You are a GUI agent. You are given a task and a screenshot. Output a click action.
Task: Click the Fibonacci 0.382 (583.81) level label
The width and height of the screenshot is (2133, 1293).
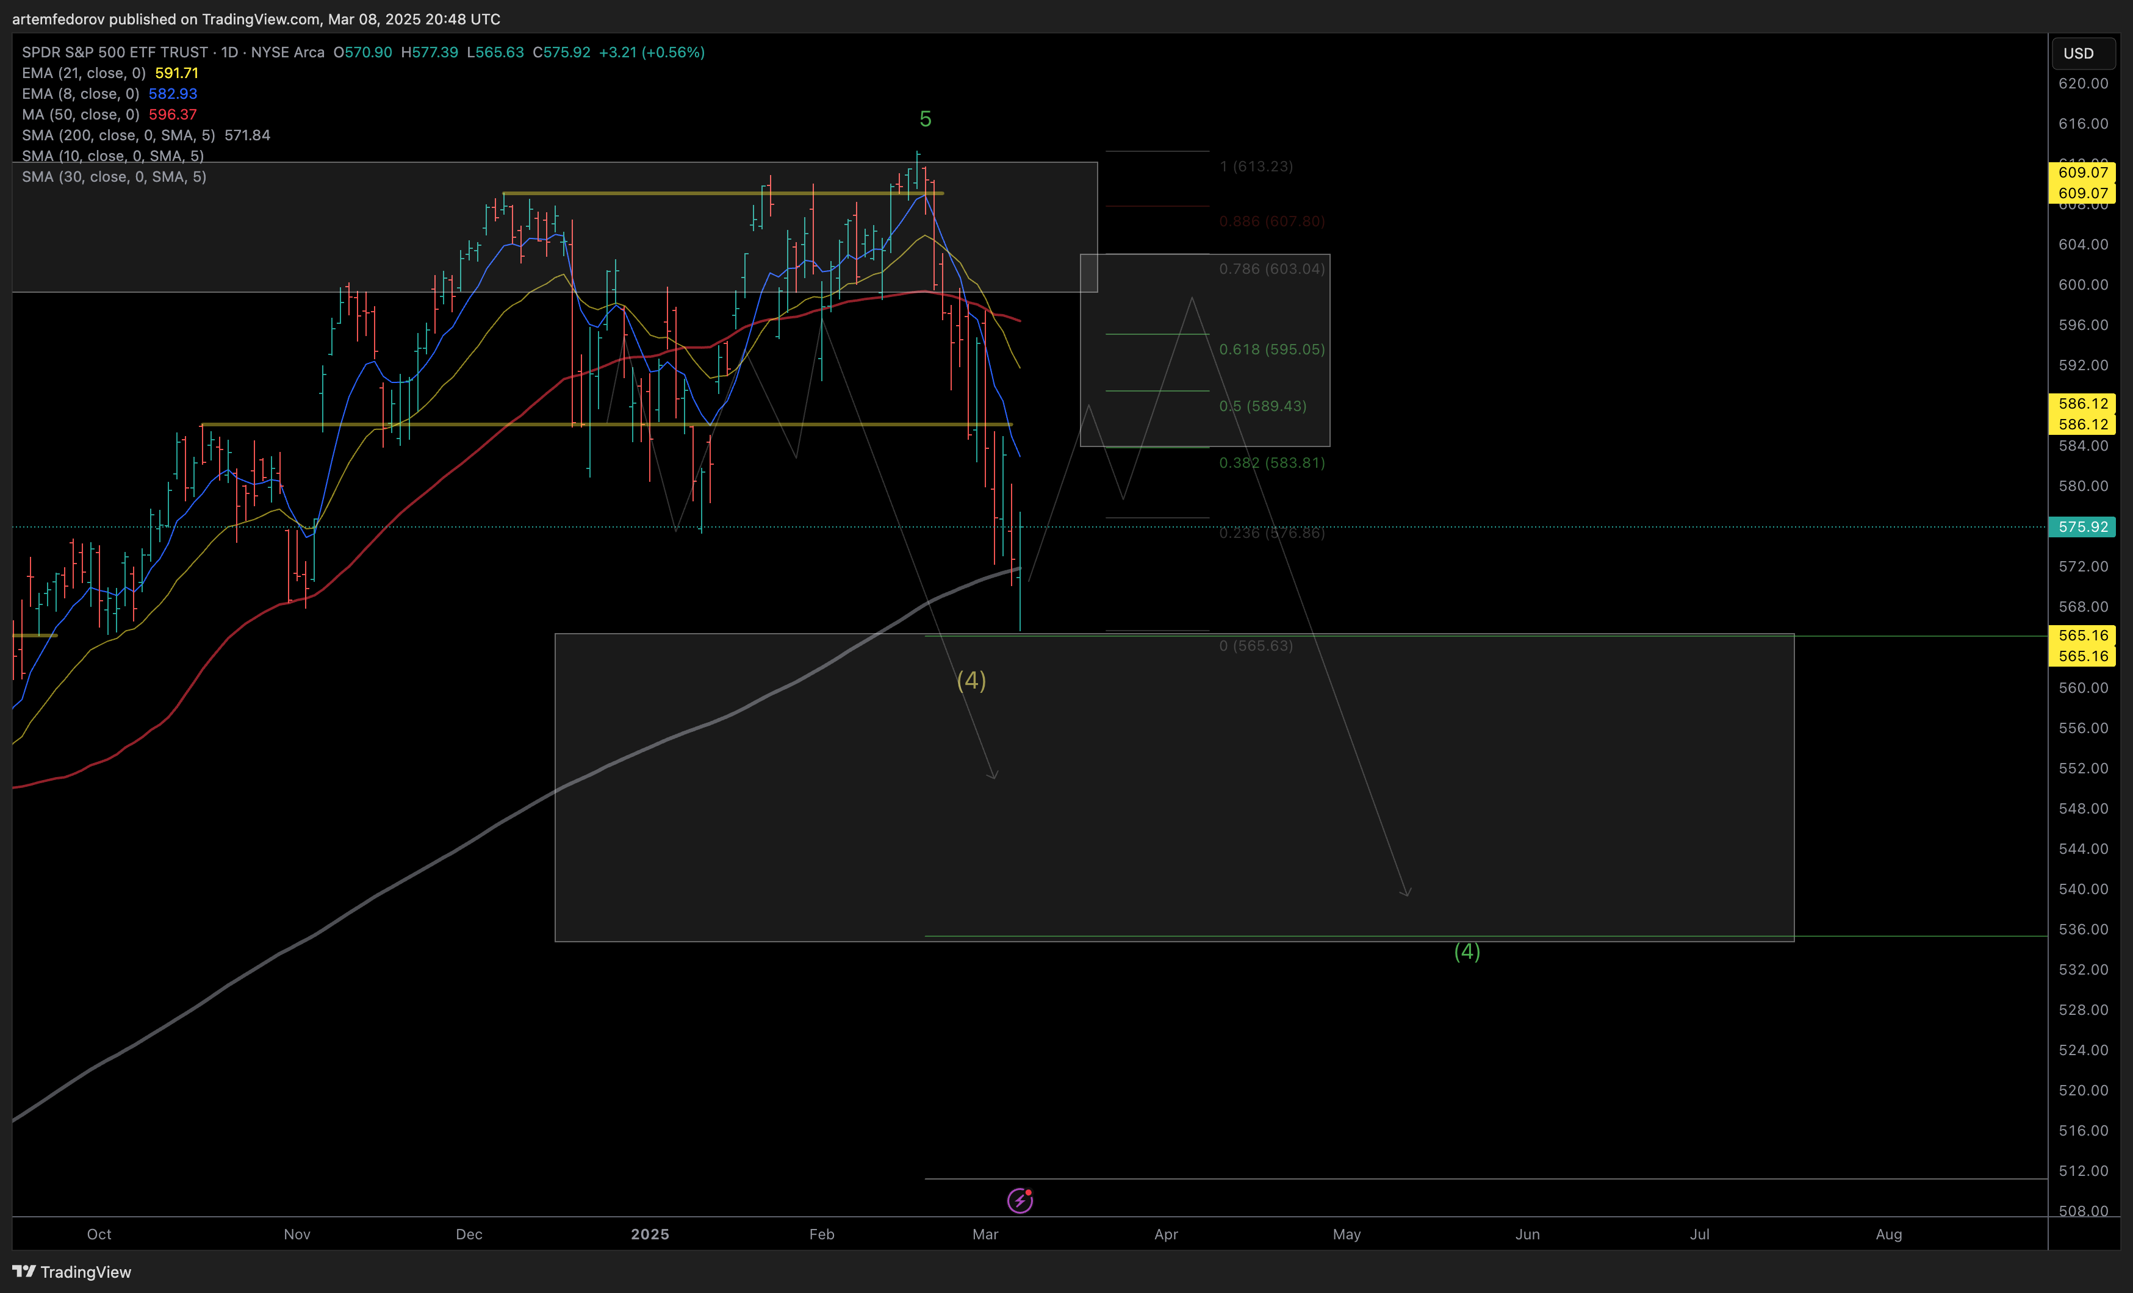1272,463
